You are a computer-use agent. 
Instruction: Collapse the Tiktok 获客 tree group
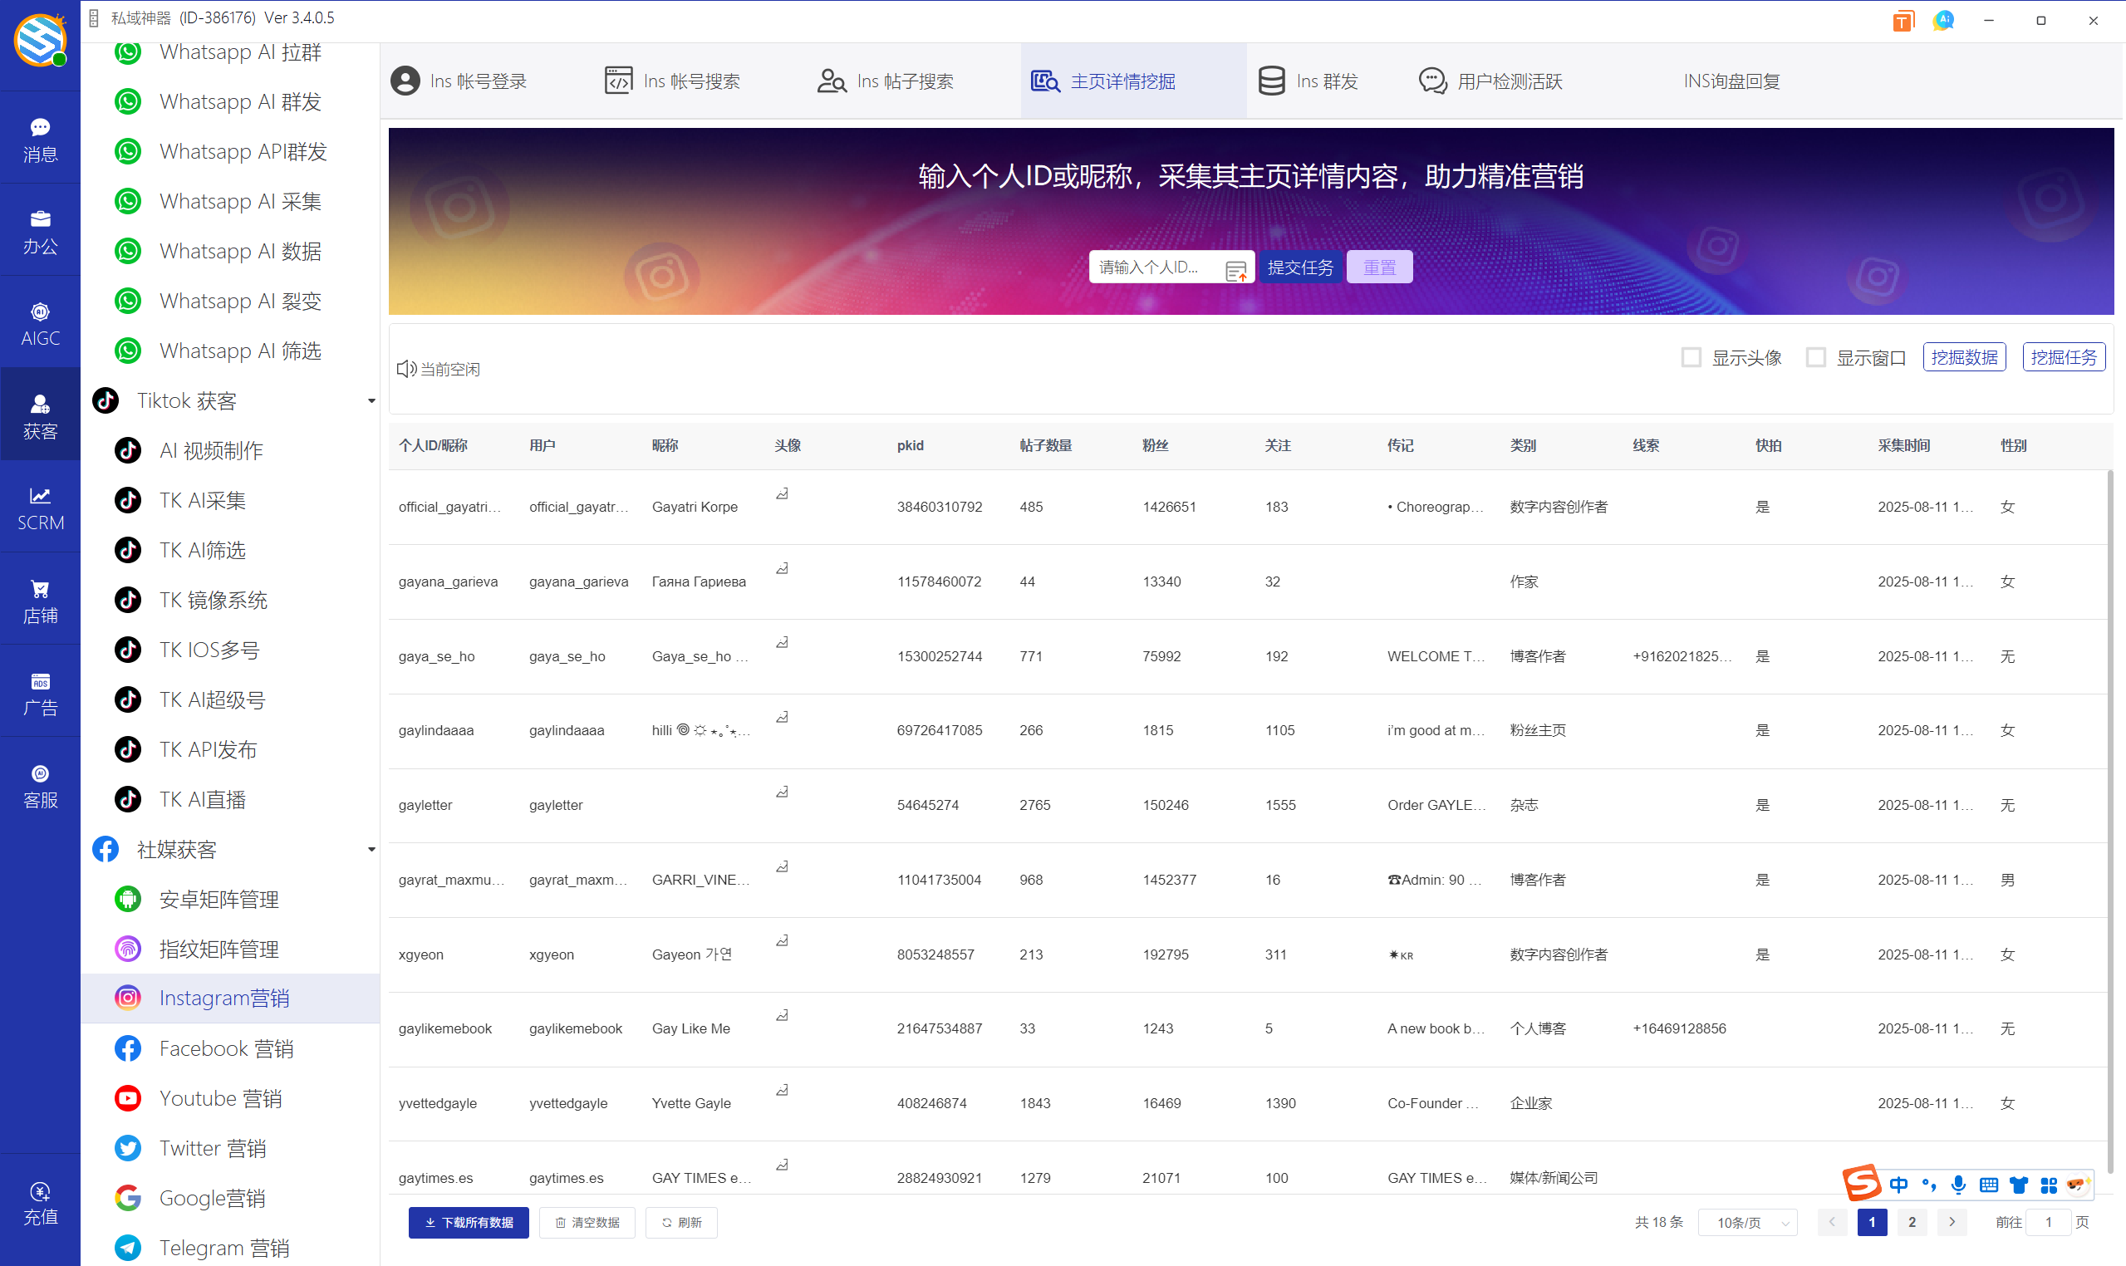371,401
